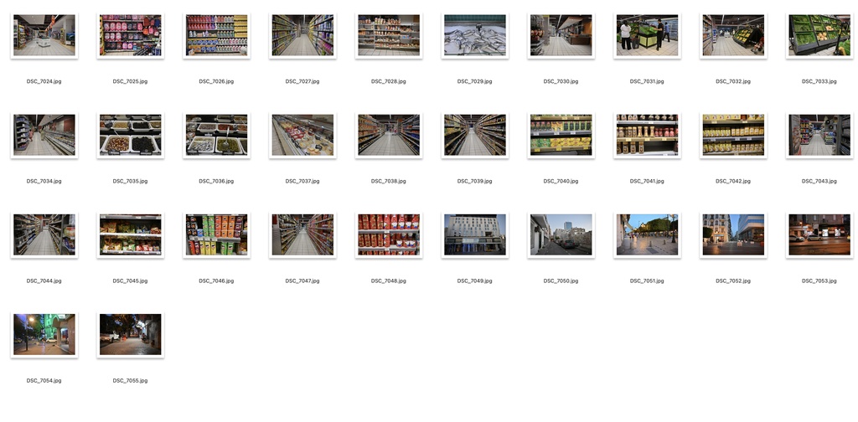
Task: Select the DSC_7053.jpg night street thumbnail
Action: click(x=819, y=235)
